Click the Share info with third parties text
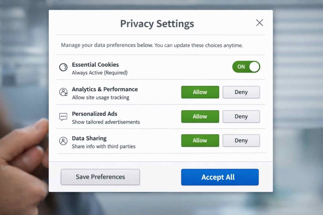Screen dimensions: 323x215 [104, 146]
